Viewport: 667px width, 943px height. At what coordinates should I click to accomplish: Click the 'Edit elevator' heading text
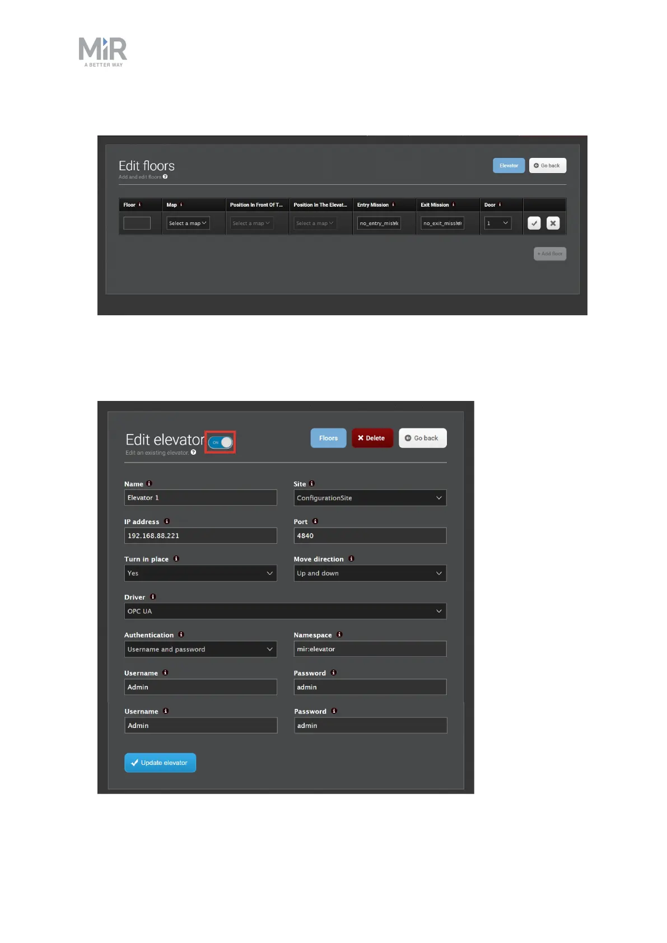point(165,440)
